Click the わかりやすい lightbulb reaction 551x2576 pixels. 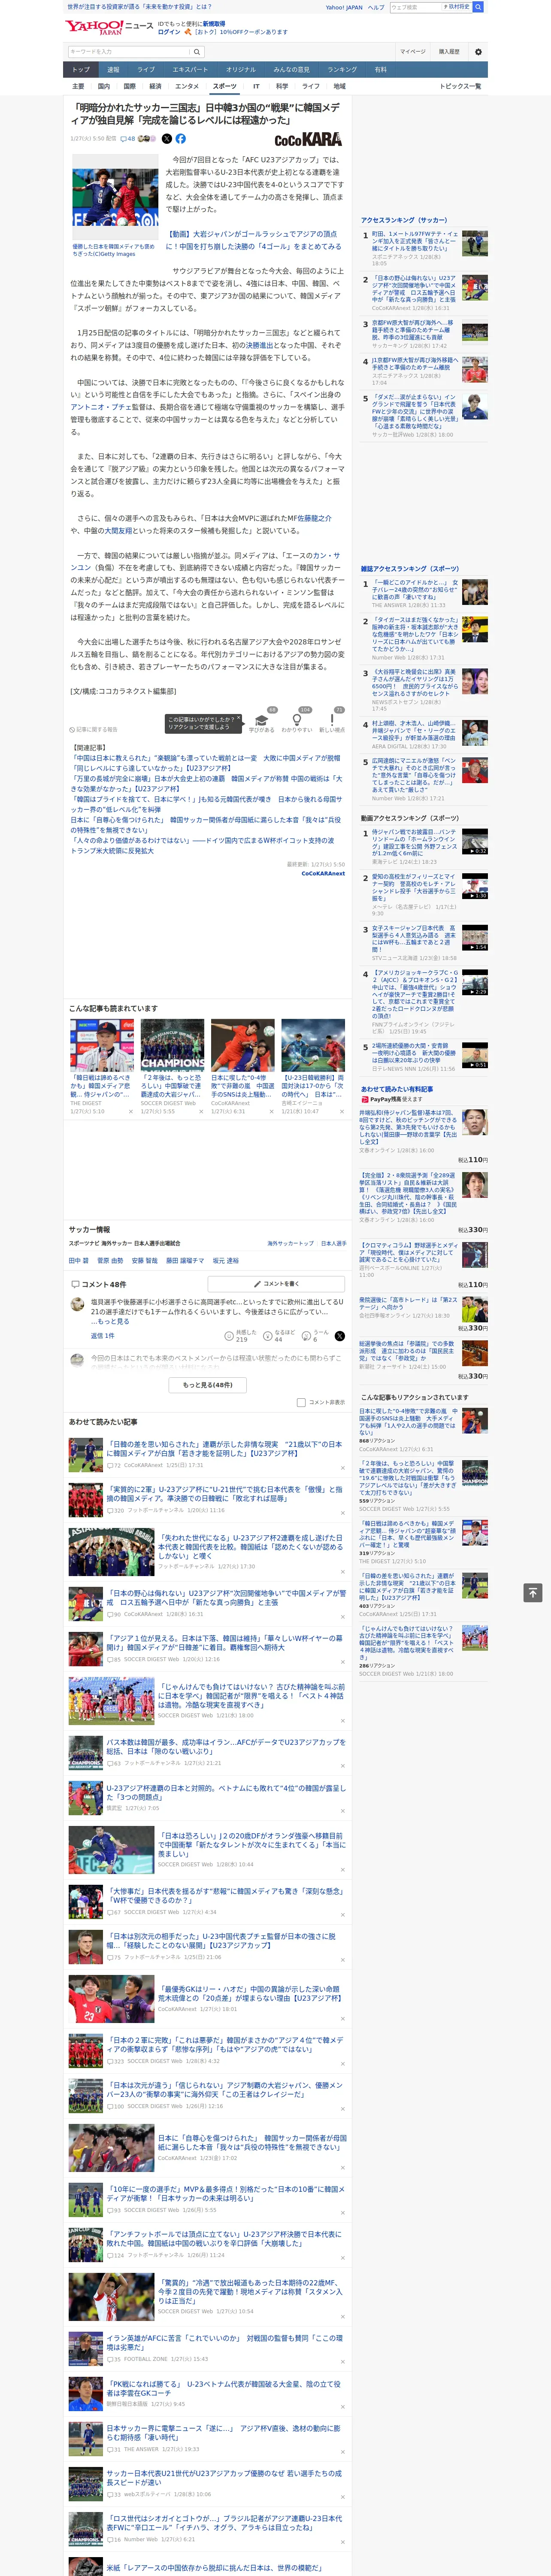click(297, 720)
